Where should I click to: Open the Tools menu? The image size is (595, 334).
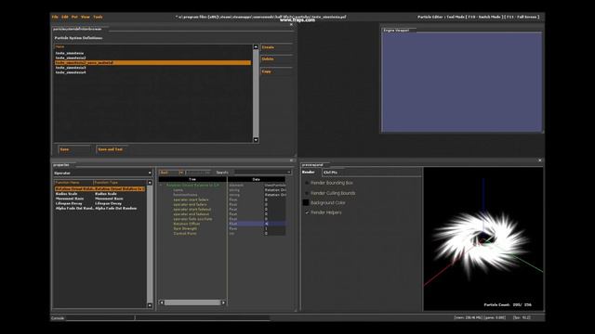point(98,17)
